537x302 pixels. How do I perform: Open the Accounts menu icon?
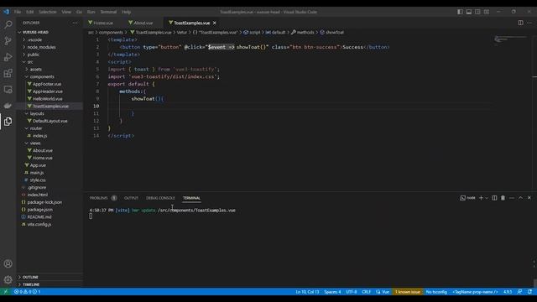(8, 263)
